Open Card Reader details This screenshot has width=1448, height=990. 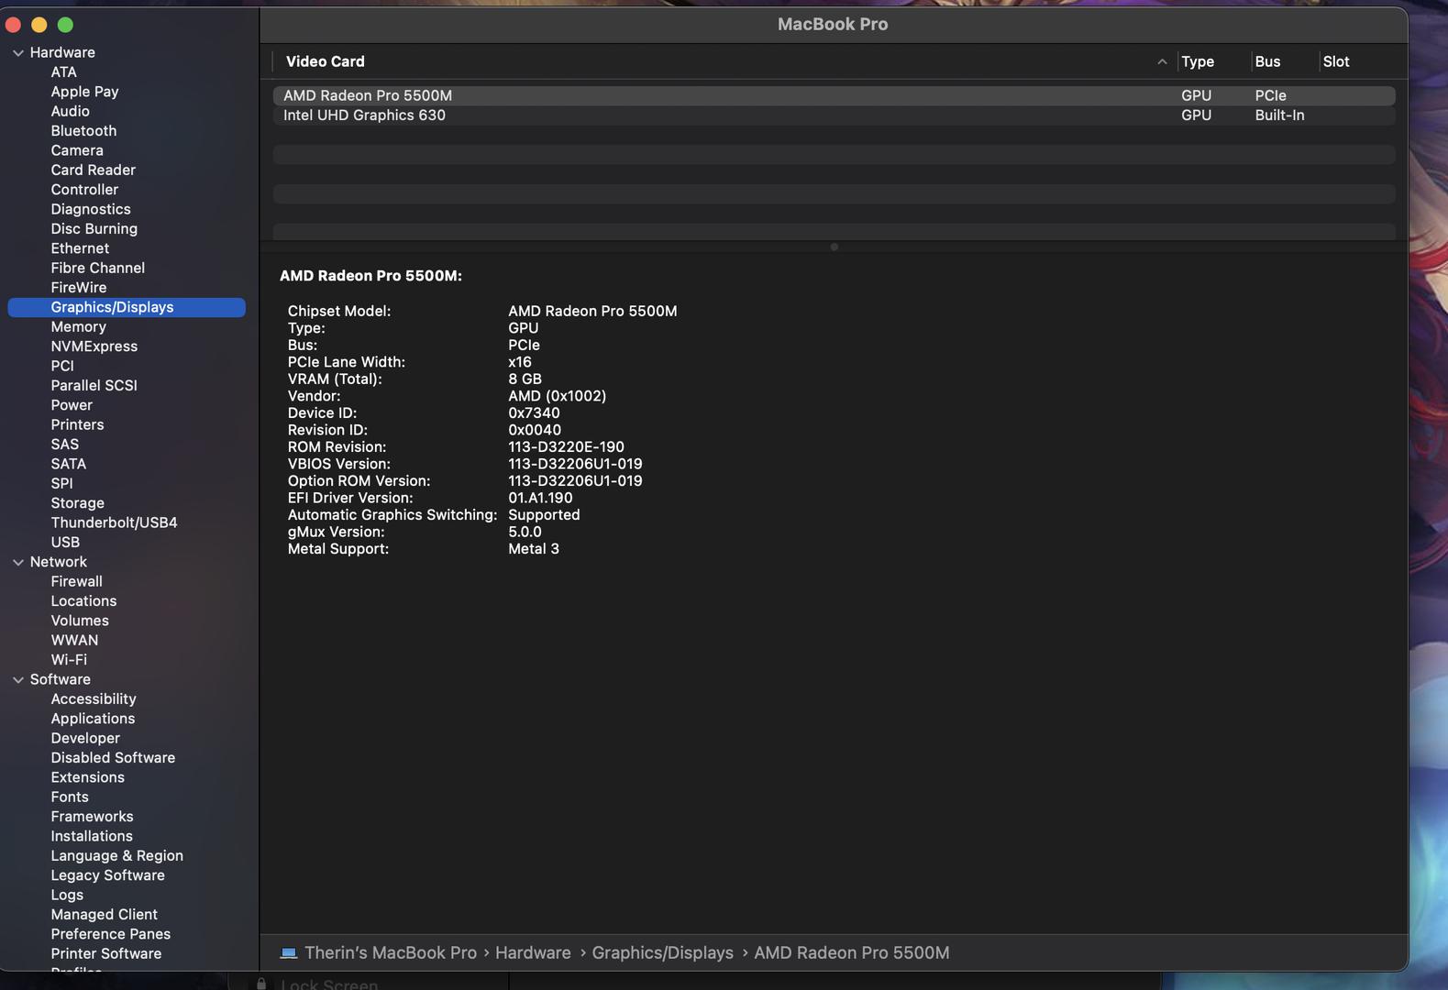tap(93, 170)
